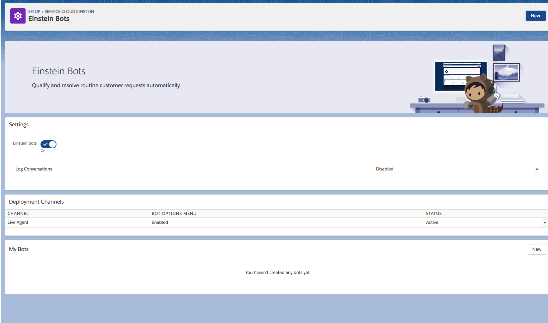The width and height of the screenshot is (548, 323).
Task: Click the Einstein Bots page title in header
Action: click(49, 19)
